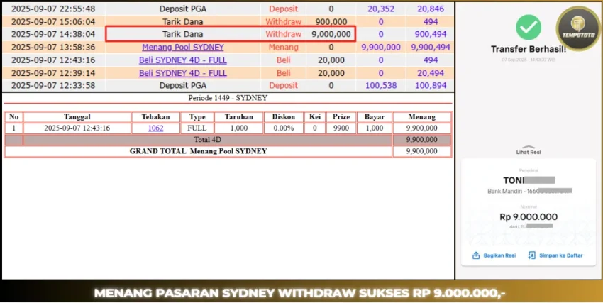This screenshot has width=603, height=303.
Task: Click the 20,846 balance value
Action: click(x=431, y=9)
